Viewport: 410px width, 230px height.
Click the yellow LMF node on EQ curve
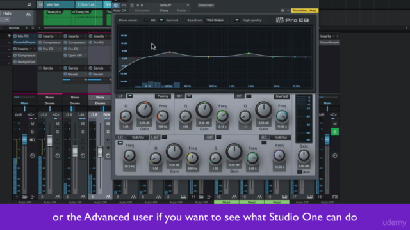208,57
